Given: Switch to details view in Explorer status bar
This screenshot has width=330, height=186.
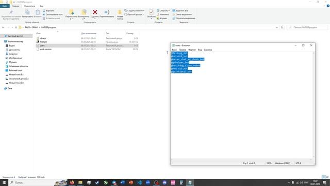Looking at the screenshot, I should coord(324,177).
